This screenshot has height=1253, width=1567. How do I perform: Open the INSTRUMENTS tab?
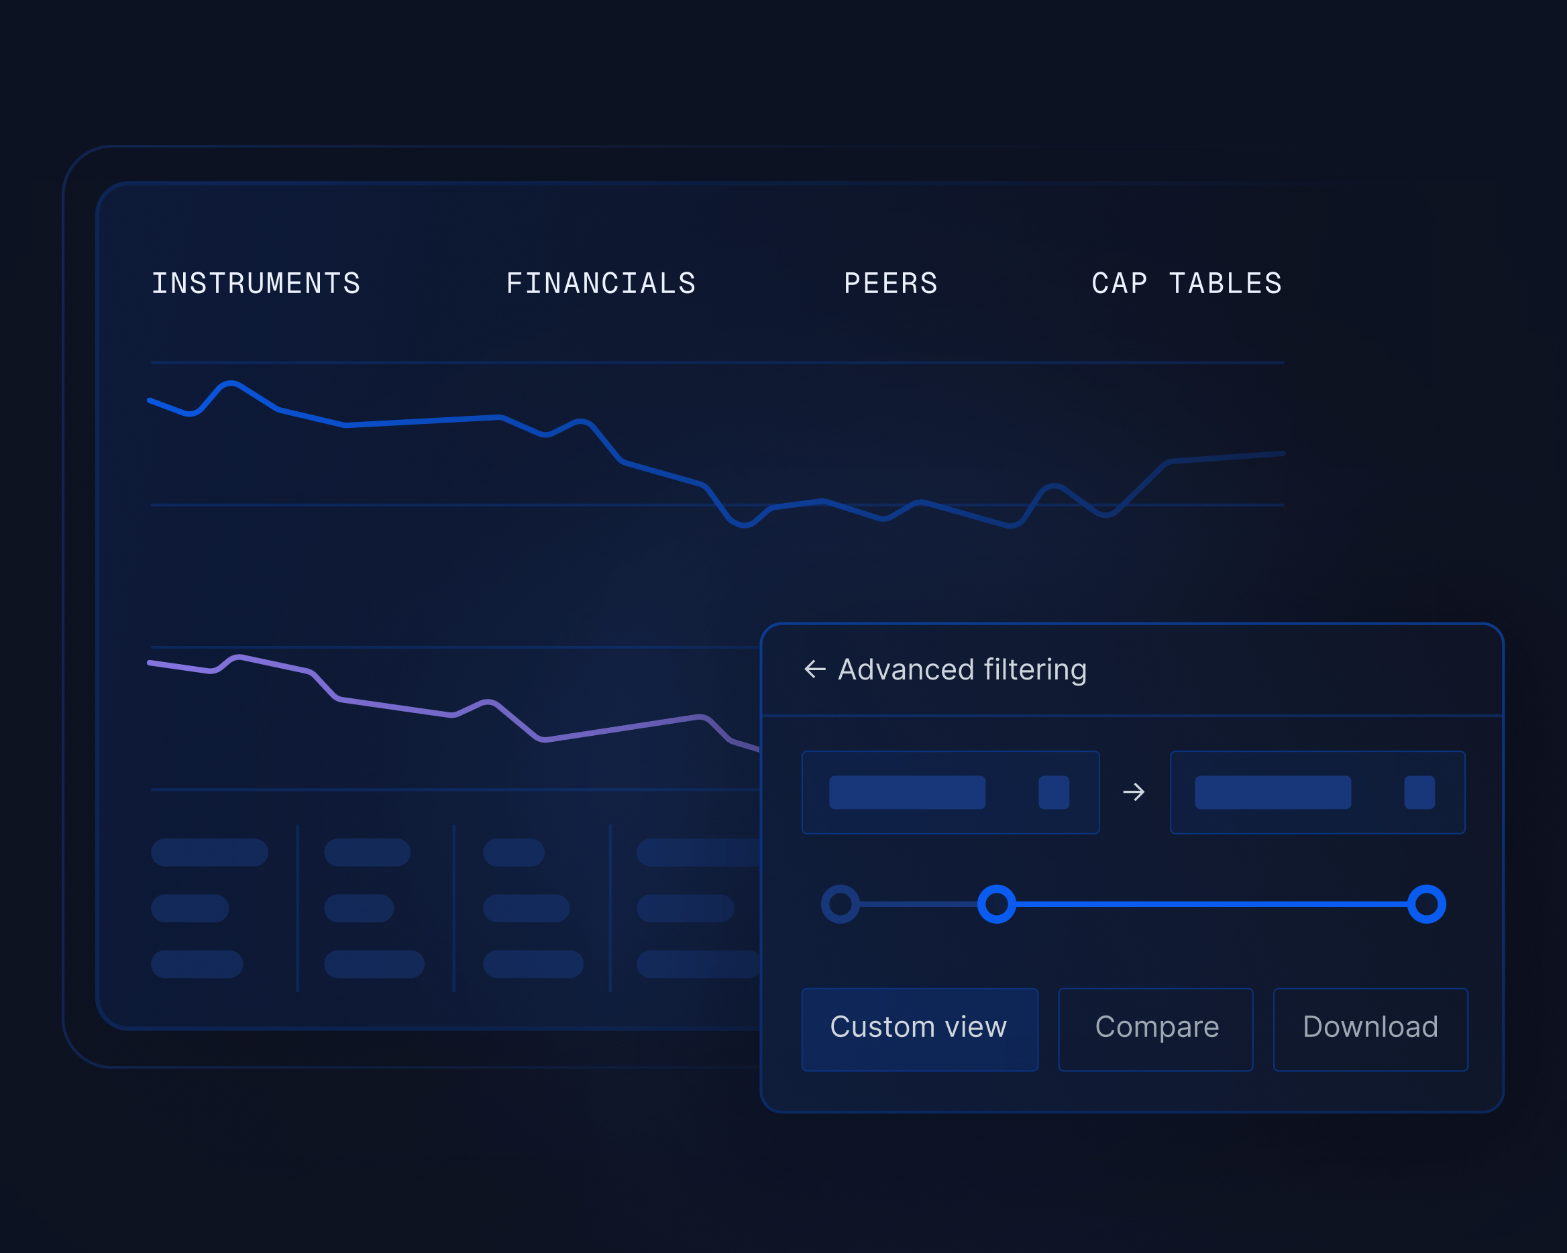[256, 284]
